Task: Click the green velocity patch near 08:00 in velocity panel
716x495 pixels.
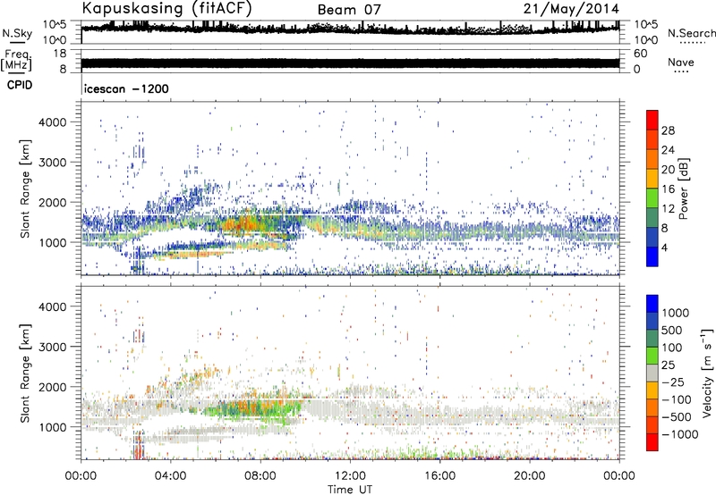Action: pos(256,409)
